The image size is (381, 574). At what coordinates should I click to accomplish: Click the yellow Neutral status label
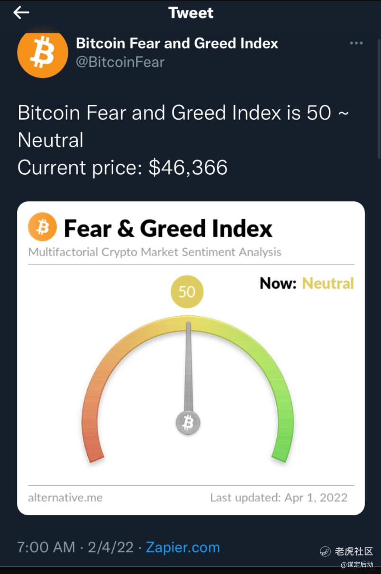click(x=328, y=283)
